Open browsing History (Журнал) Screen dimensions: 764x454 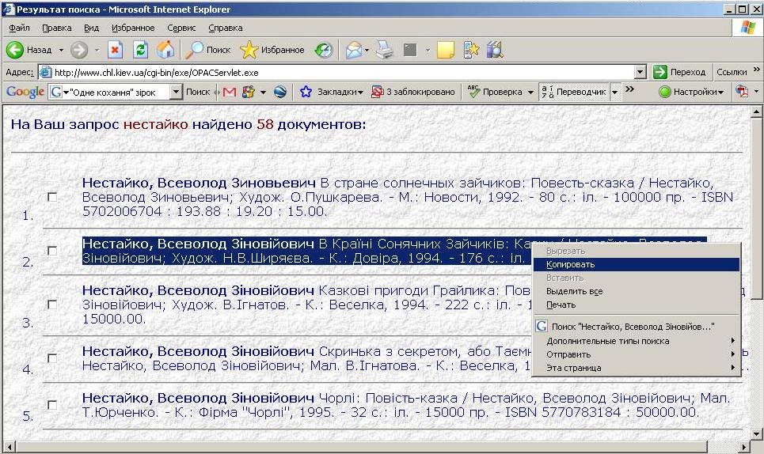[323, 50]
